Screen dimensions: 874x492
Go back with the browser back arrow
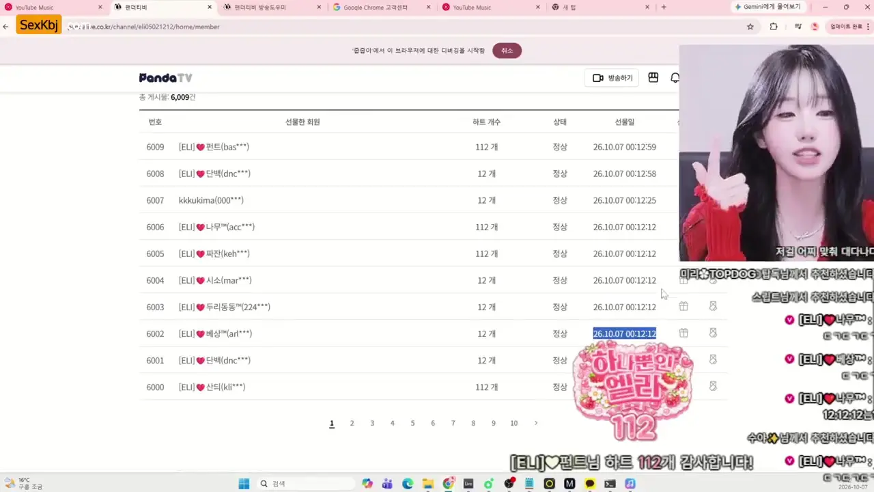(x=6, y=27)
